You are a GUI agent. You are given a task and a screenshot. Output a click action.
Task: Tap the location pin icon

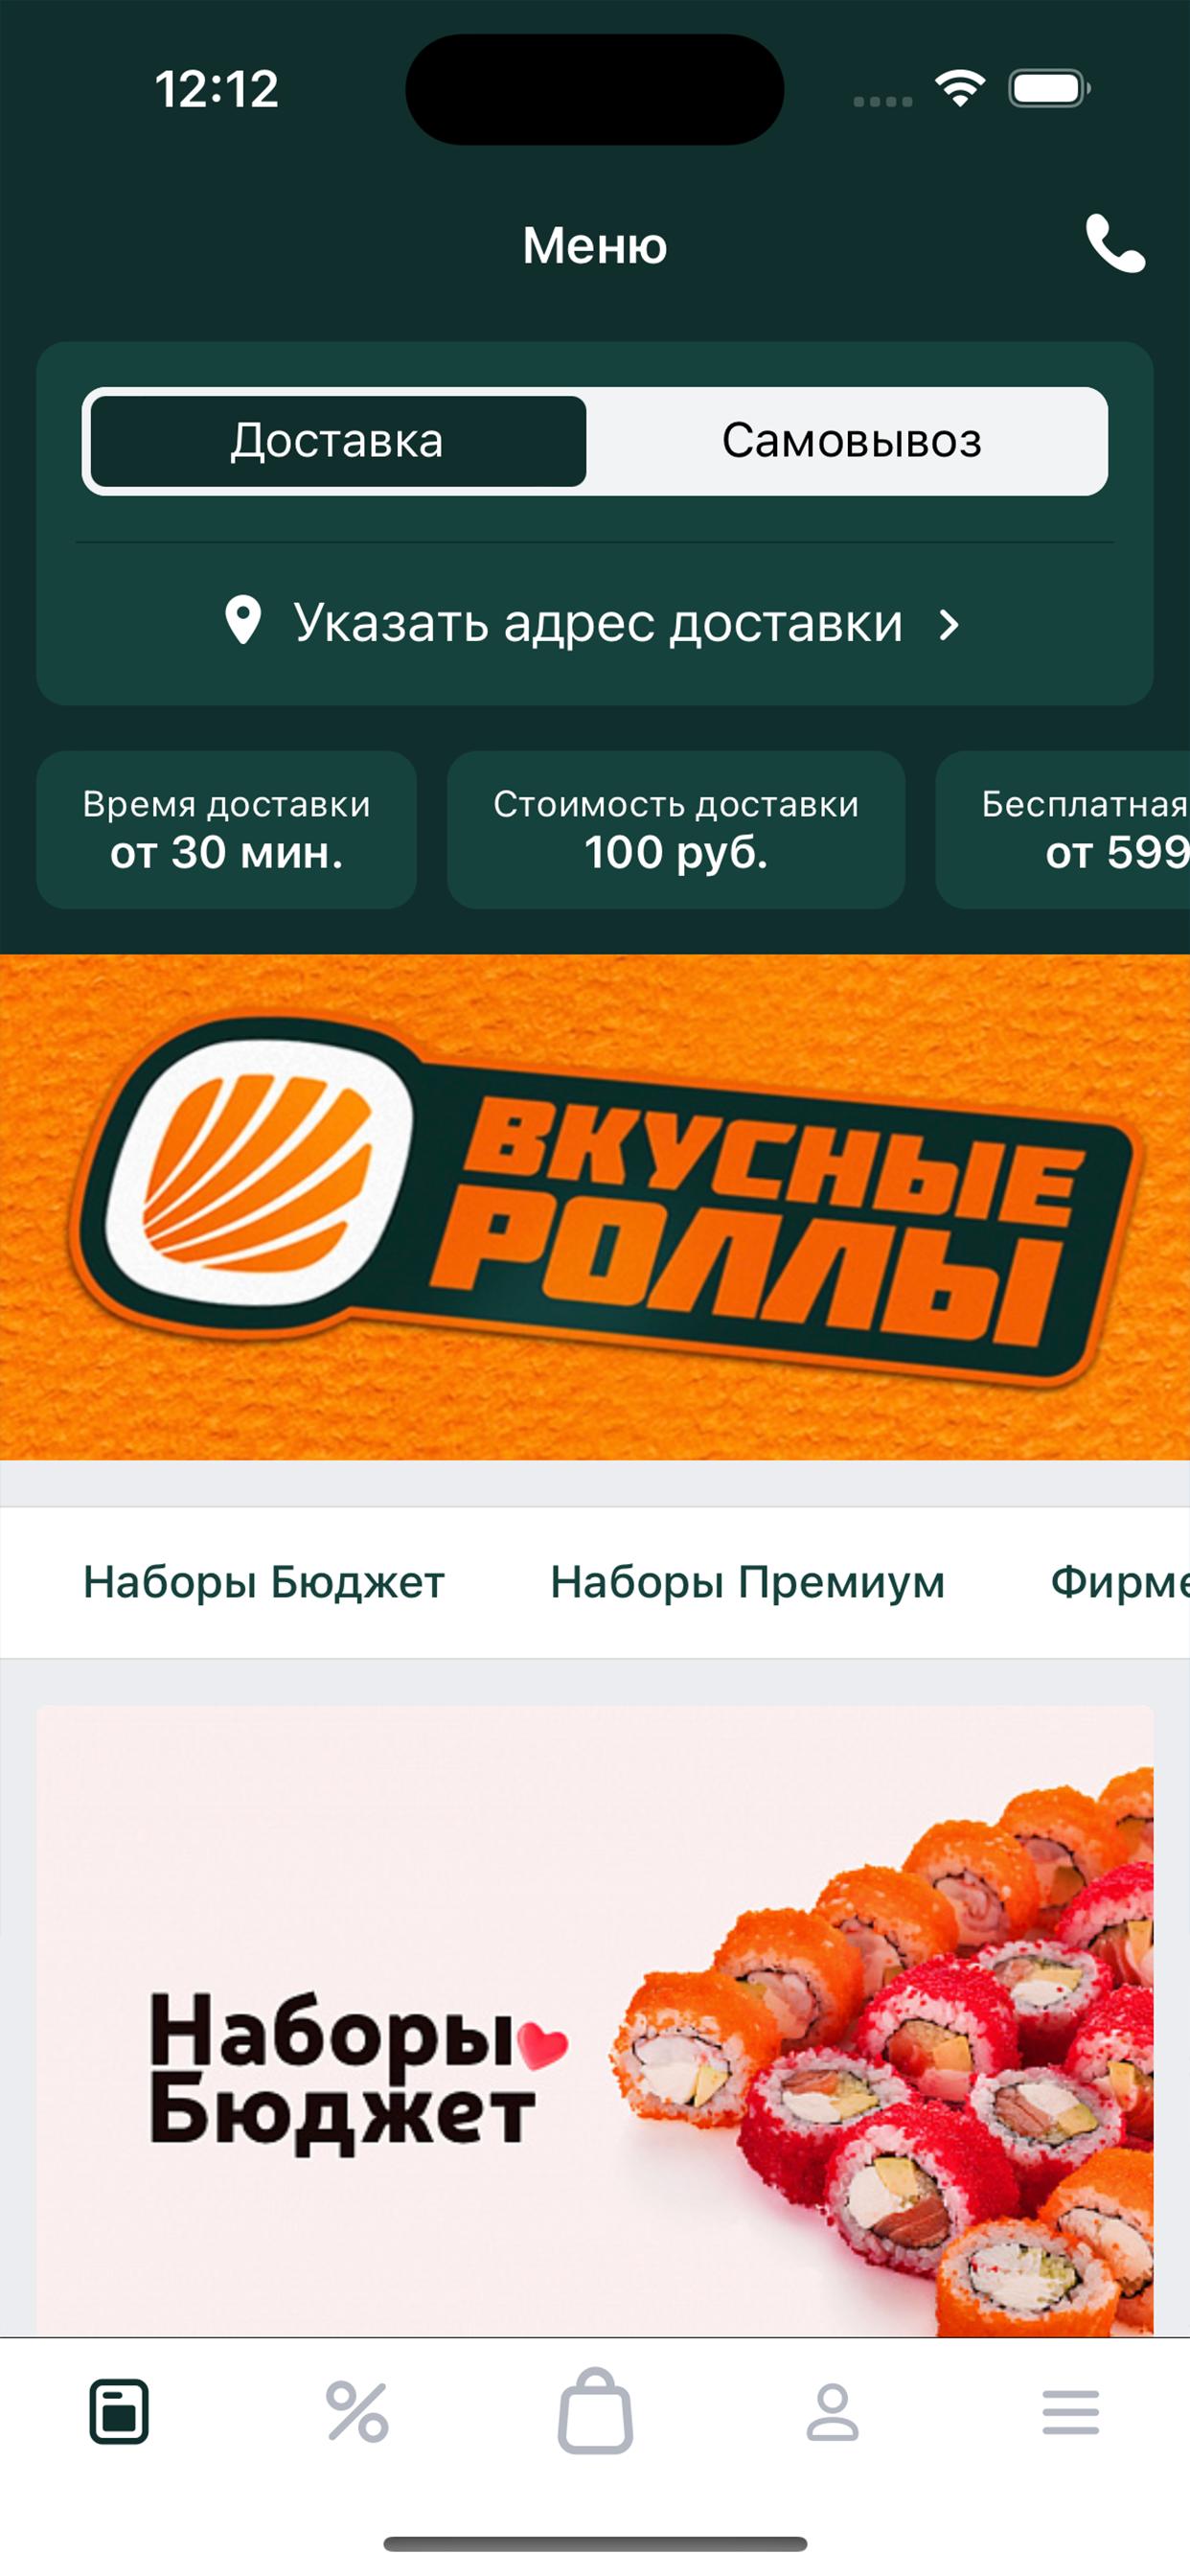[243, 620]
